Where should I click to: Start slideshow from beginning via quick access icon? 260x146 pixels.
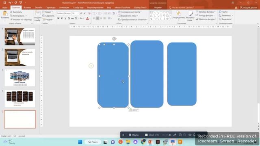(21, 3)
